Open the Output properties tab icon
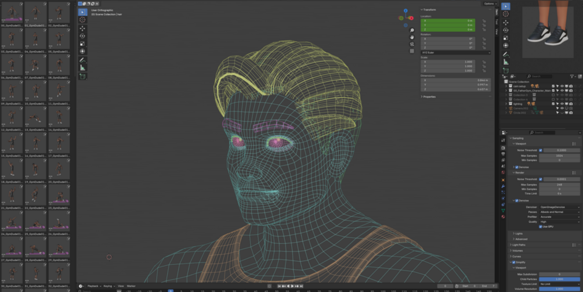The width and height of the screenshot is (583, 292). click(x=503, y=154)
